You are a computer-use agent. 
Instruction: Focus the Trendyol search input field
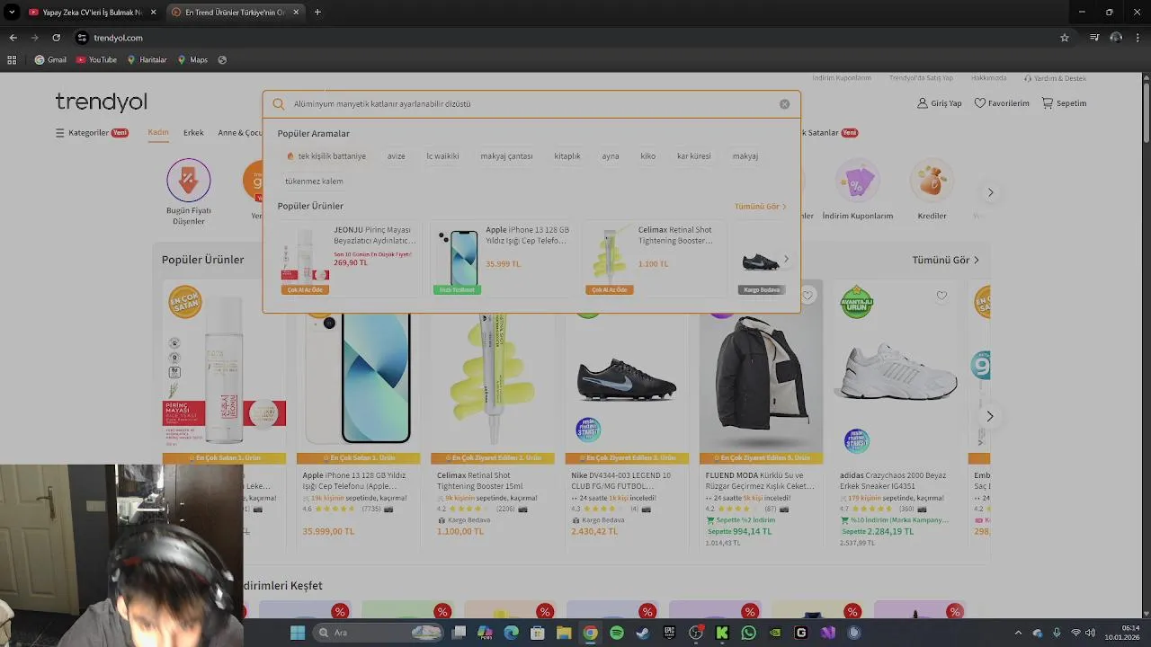click(x=531, y=104)
